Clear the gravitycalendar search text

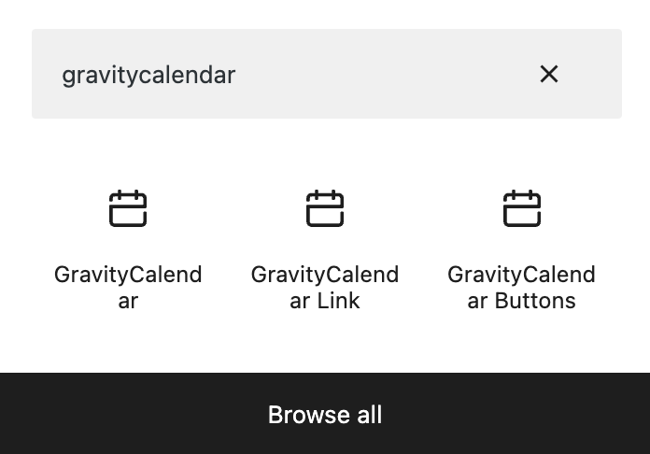tap(549, 74)
